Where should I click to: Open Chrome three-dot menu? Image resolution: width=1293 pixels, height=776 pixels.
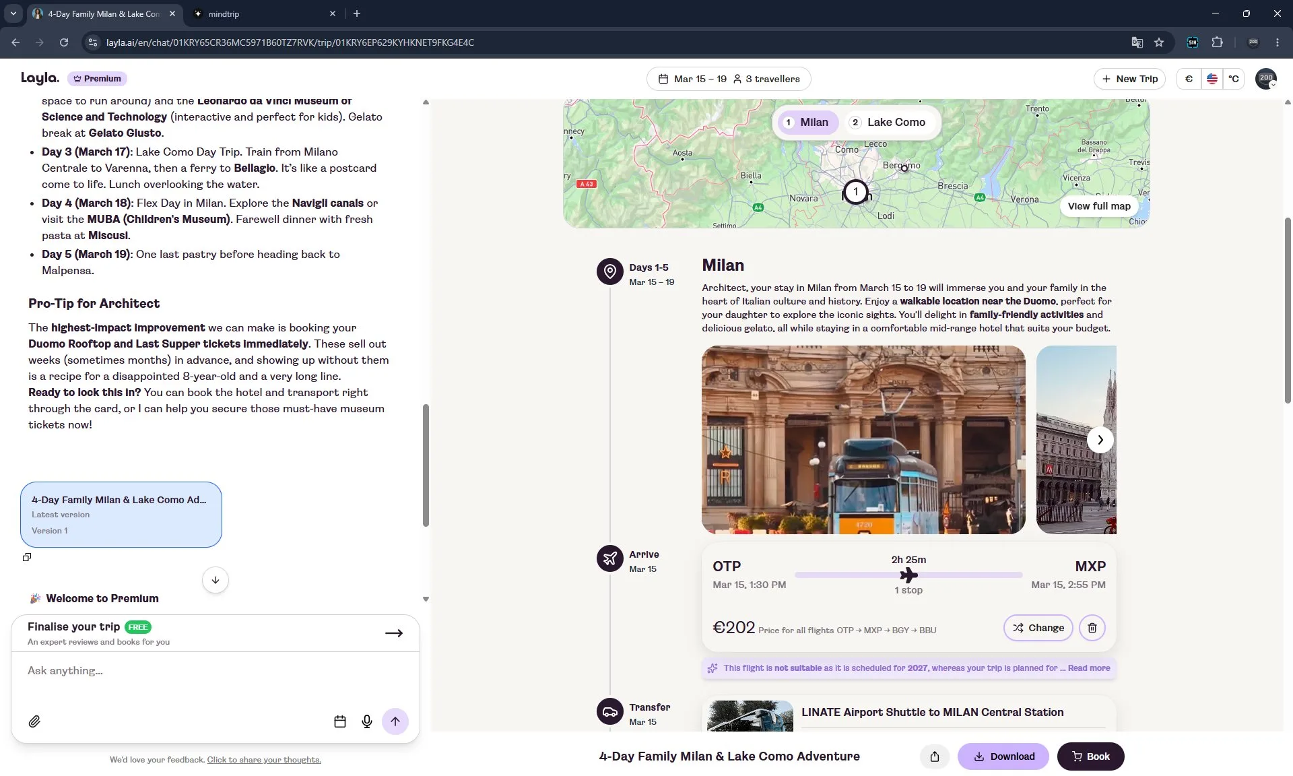[x=1278, y=42]
